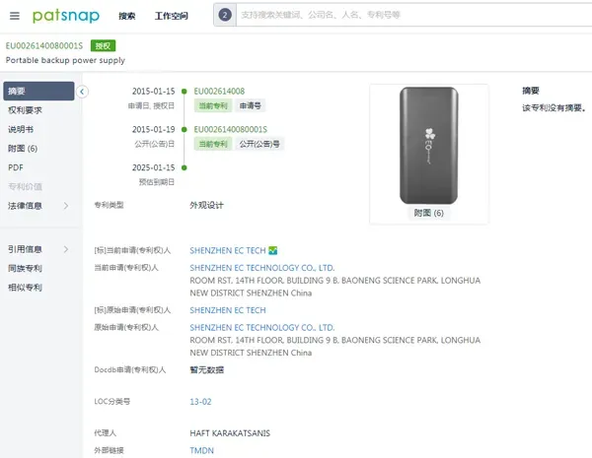Open the PDF sidebar item
Viewport: 592px width, 458px height.
[x=16, y=167]
